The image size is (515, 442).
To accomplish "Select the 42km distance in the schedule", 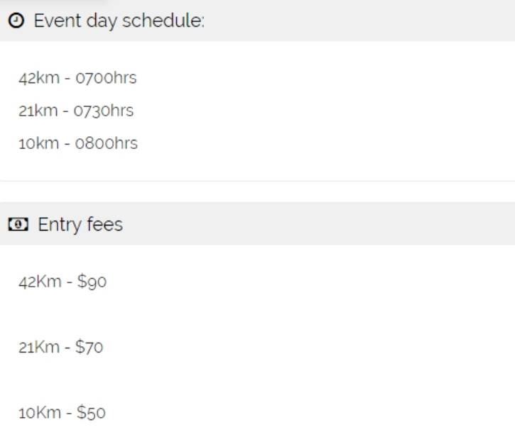I will (38, 78).
